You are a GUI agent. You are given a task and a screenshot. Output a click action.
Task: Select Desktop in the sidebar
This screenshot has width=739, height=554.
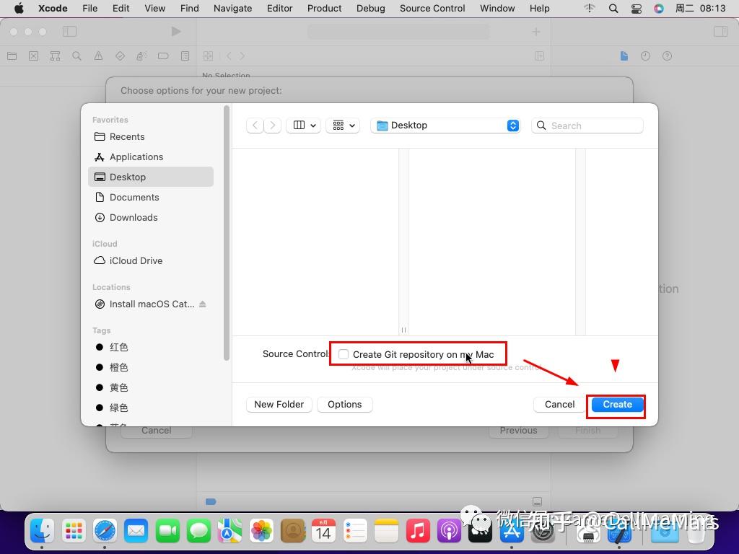(151, 177)
